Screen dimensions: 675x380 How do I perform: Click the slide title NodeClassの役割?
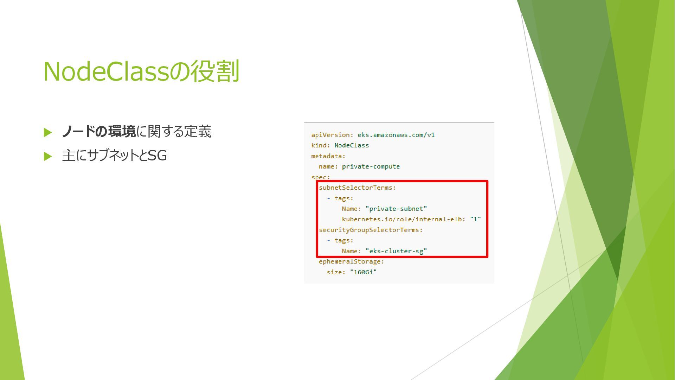141,71
